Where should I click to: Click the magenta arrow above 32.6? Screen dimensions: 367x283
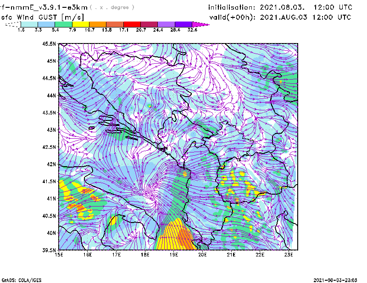[x=200, y=24]
